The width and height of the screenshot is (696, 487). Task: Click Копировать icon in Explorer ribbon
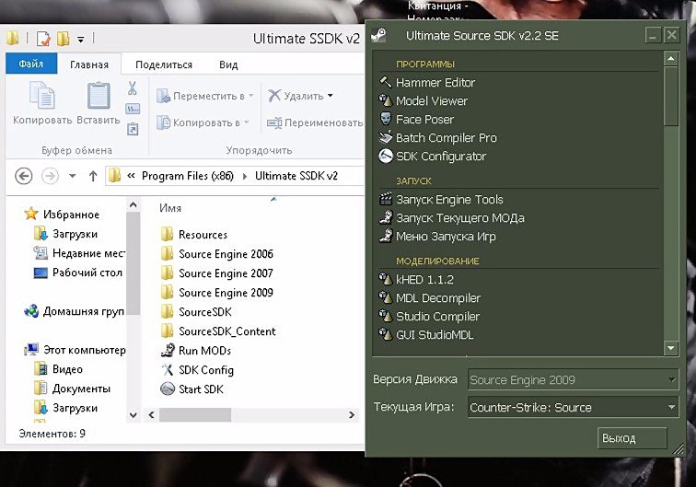pyautogui.click(x=41, y=95)
